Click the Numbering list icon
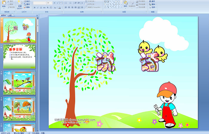The image size is (209, 134). tap(71, 3)
